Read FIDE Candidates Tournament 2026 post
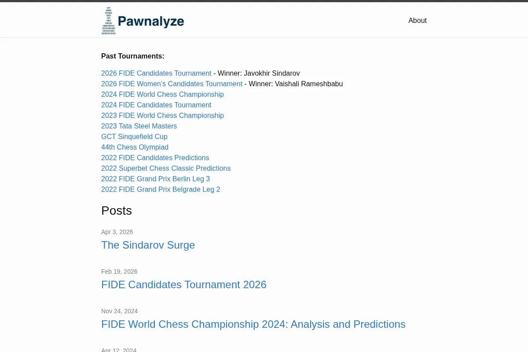 click(184, 285)
